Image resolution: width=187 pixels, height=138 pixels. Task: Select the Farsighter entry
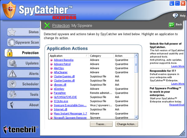tap(60, 93)
